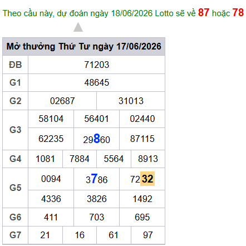Click the table header Mở thưởng Thứ Tư
Viewport: 246px width, 246px height.
coord(83,46)
